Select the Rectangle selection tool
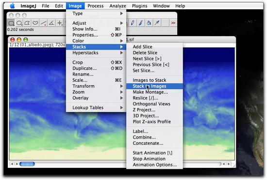The width and height of the screenshot is (267, 180). click(x=11, y=23)
